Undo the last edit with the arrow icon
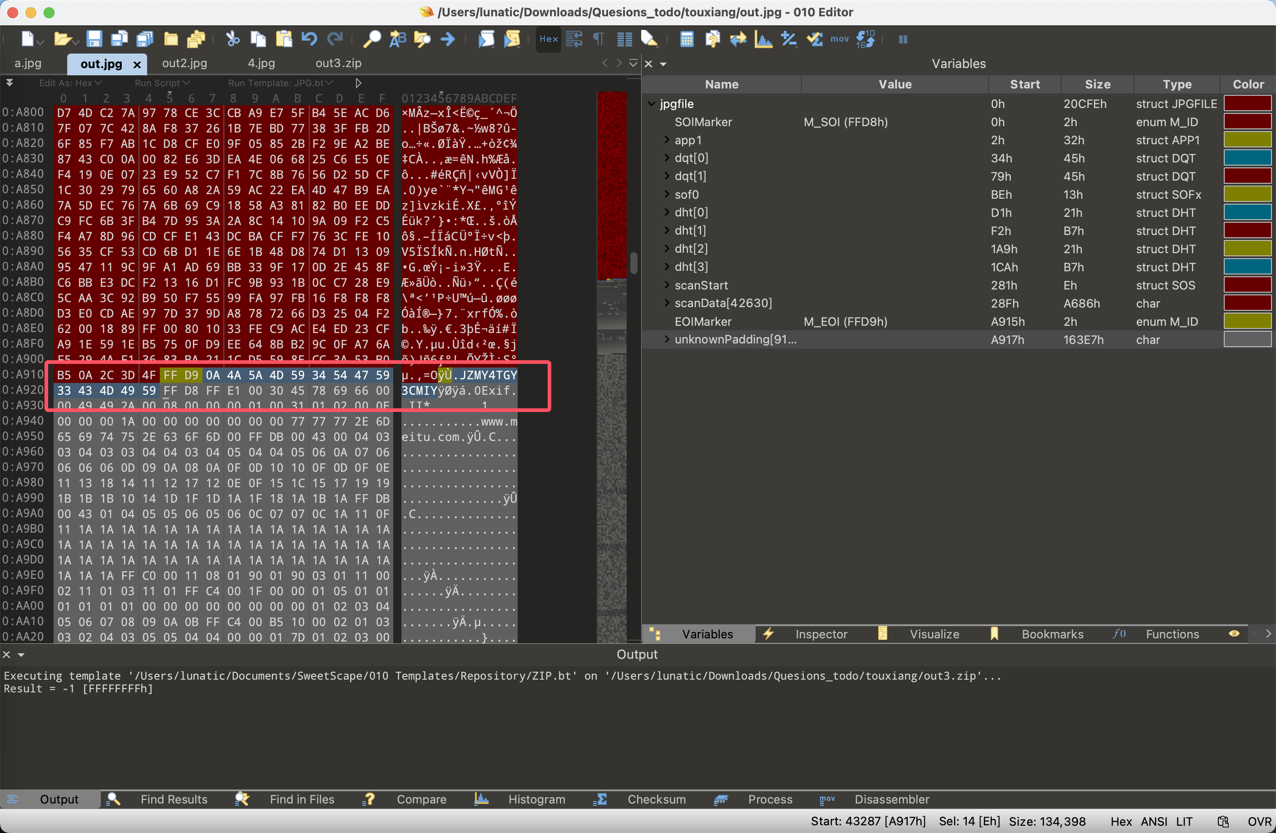 [309, 39]
